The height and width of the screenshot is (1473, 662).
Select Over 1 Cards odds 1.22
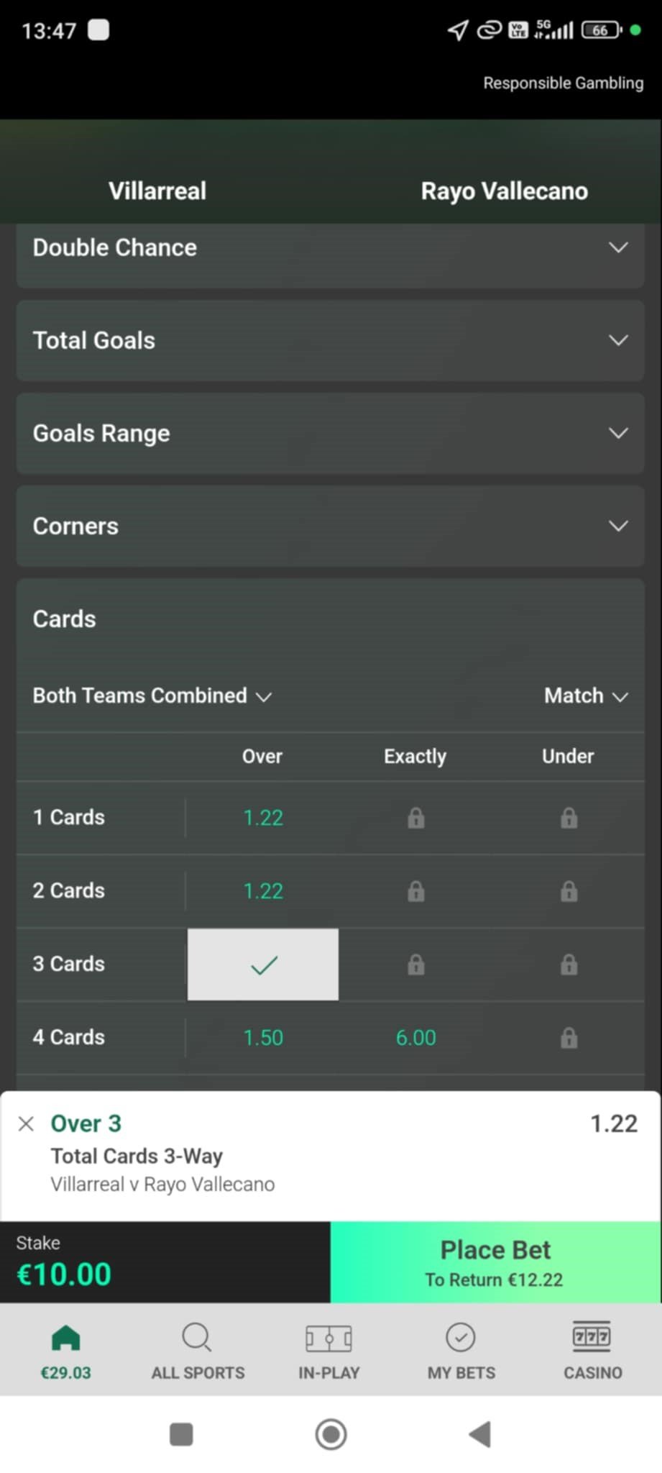[x=263, y=818]
